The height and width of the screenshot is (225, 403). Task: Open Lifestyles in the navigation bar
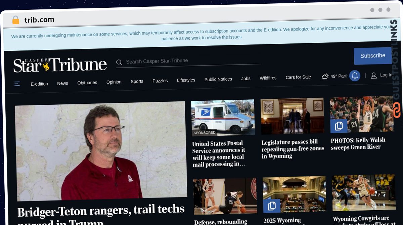coord(186,80)
